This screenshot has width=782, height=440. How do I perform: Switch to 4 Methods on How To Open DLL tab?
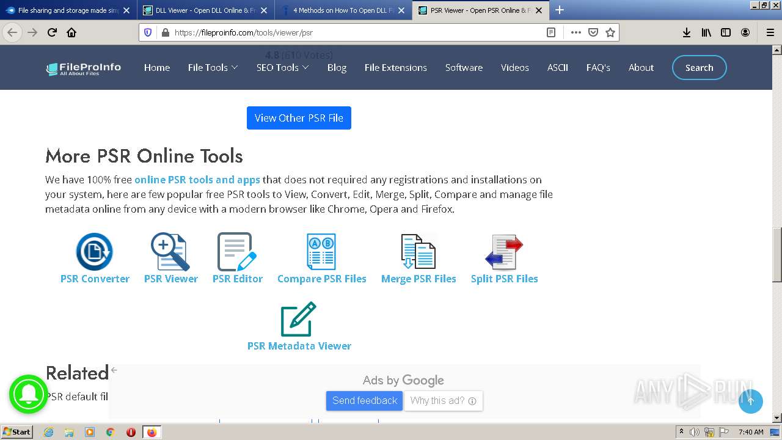click(343, 10)
